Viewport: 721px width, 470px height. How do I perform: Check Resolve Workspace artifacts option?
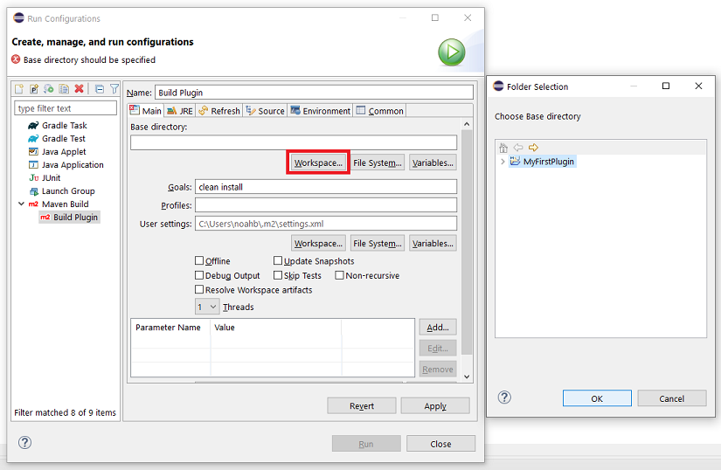tap(199, 290)
